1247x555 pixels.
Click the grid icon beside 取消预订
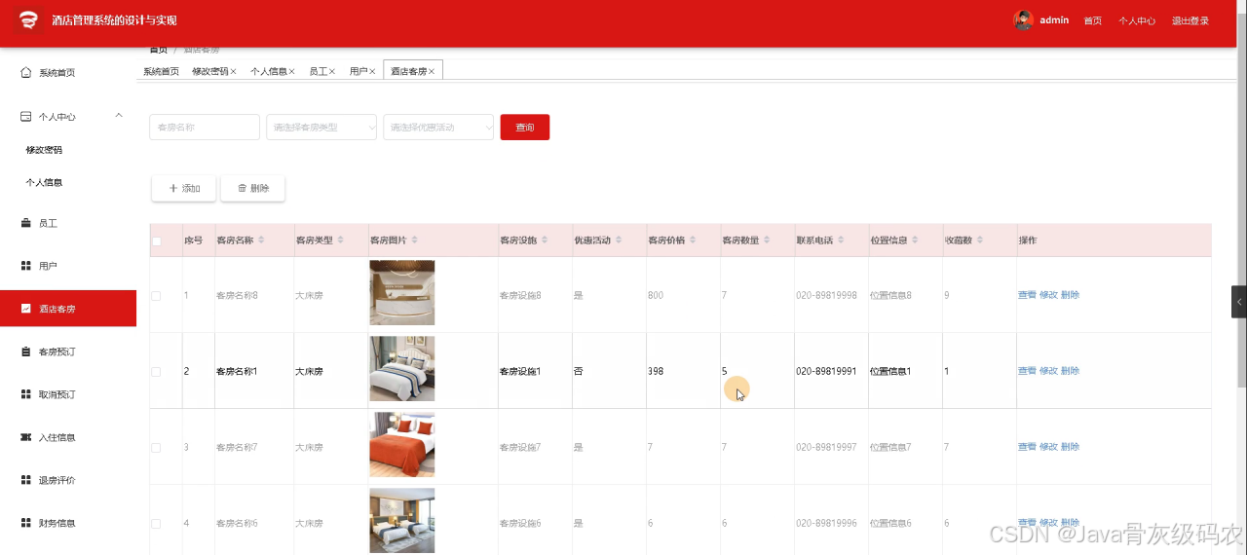click(26, 394)
